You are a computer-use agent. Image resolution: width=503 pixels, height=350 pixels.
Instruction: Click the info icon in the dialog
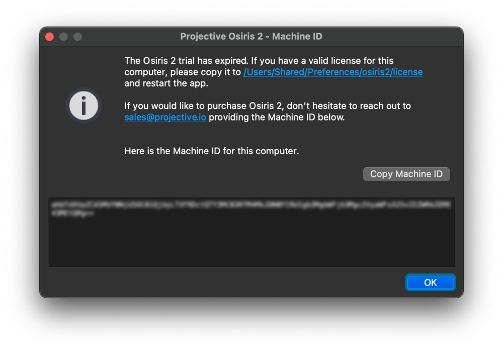click(83, 106)
